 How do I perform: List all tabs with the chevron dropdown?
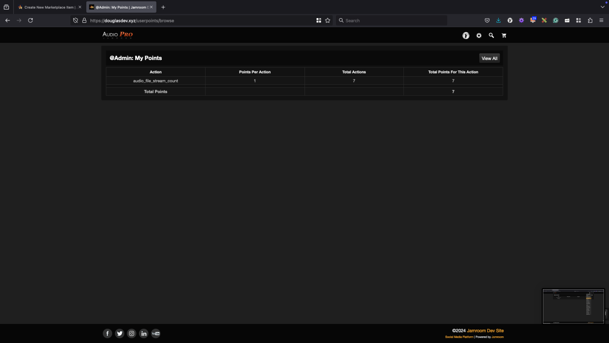pyautogui.click(x=602, y=7)
